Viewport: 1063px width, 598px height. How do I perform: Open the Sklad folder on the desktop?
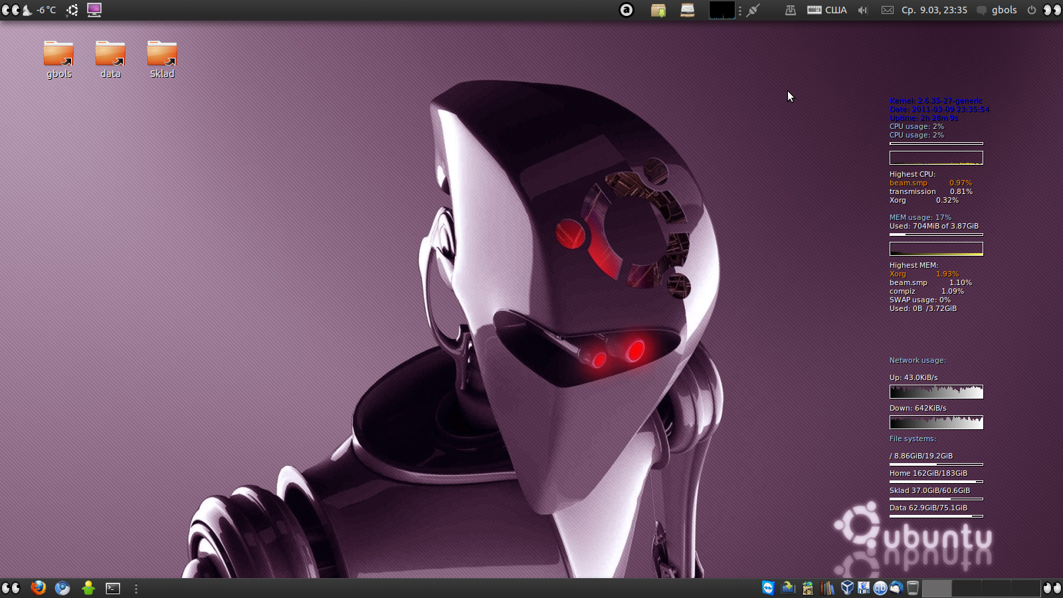161,56
